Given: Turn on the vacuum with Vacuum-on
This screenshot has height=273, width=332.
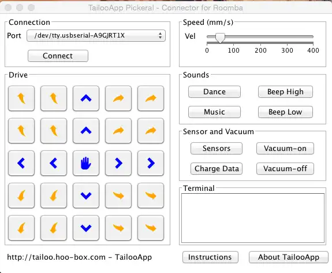Looking at the screenshot, I should (285, 148).
